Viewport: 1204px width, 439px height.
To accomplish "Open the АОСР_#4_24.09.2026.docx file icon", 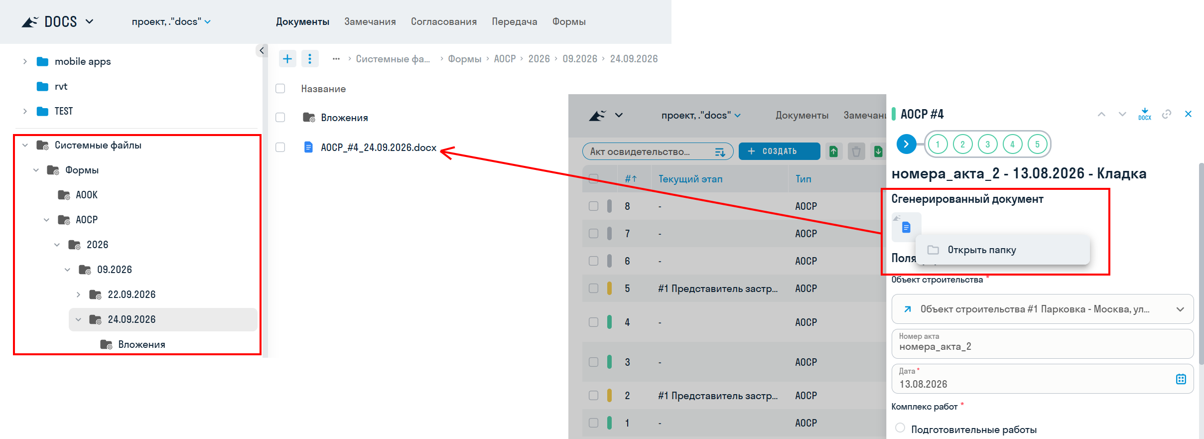I will pos(308,147).
